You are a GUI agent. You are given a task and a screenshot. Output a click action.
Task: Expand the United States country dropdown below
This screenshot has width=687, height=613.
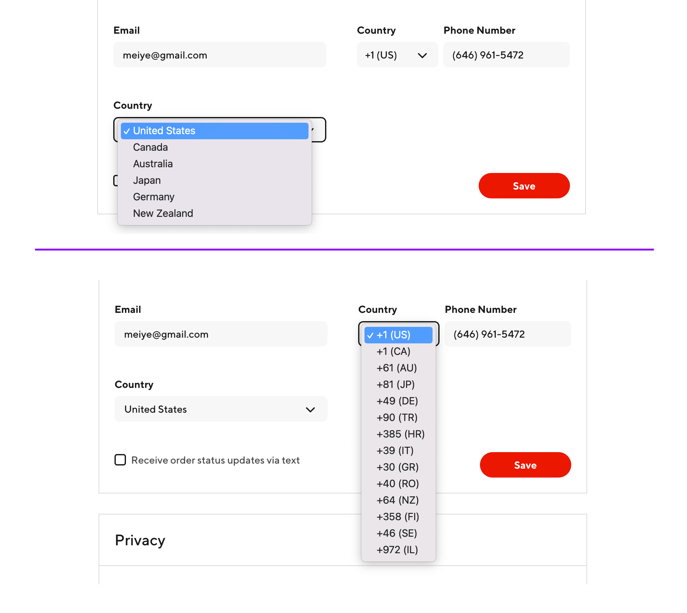pyautogui.click(x=221, y=409)
